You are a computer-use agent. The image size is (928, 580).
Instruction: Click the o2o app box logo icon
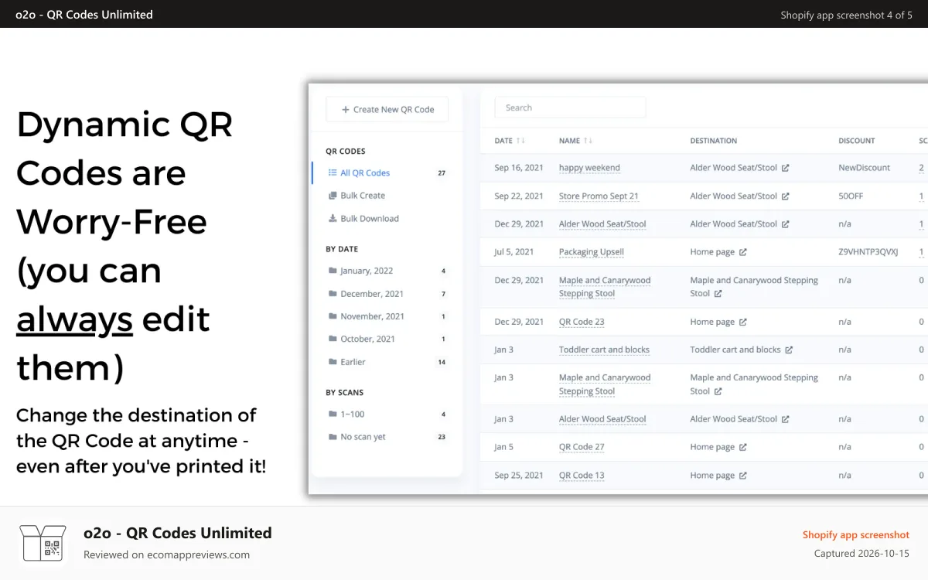[x=43, y=543]
